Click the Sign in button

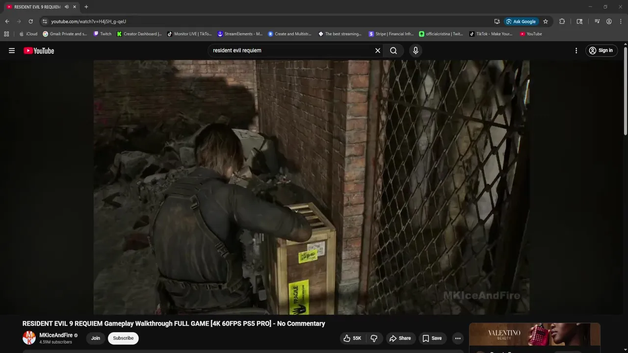point(601,50)
